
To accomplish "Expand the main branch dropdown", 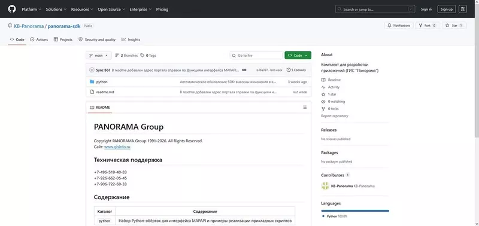I will click(x=99, y=56).
